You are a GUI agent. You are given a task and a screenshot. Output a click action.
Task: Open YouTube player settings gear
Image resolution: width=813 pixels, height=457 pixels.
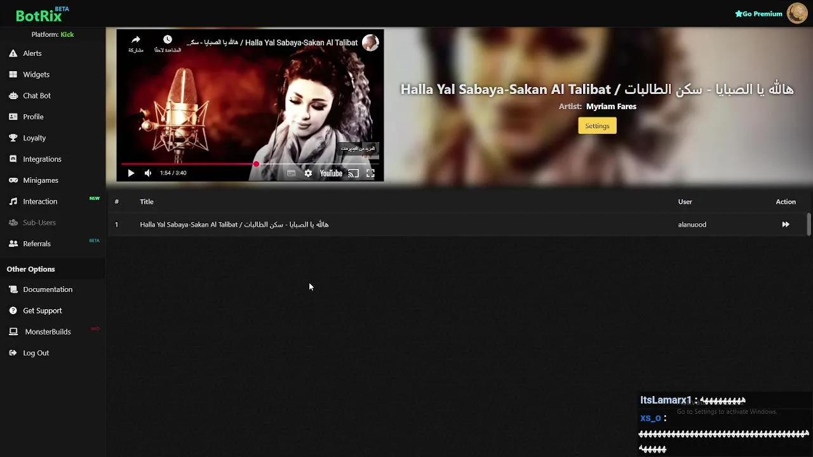click(308, 173)
